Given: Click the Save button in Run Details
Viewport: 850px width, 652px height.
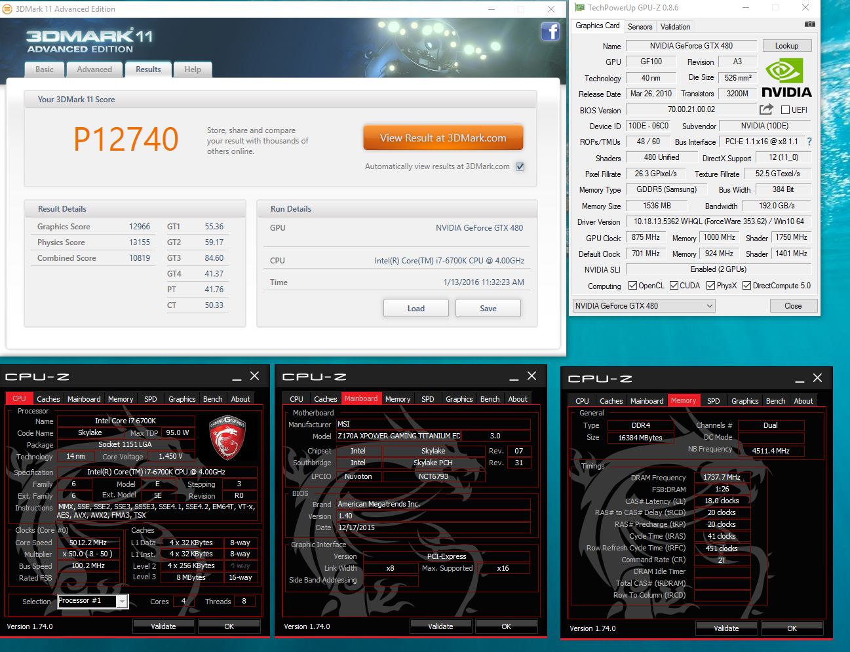Looking at the screenshot, I should click(x=488, y=308).
